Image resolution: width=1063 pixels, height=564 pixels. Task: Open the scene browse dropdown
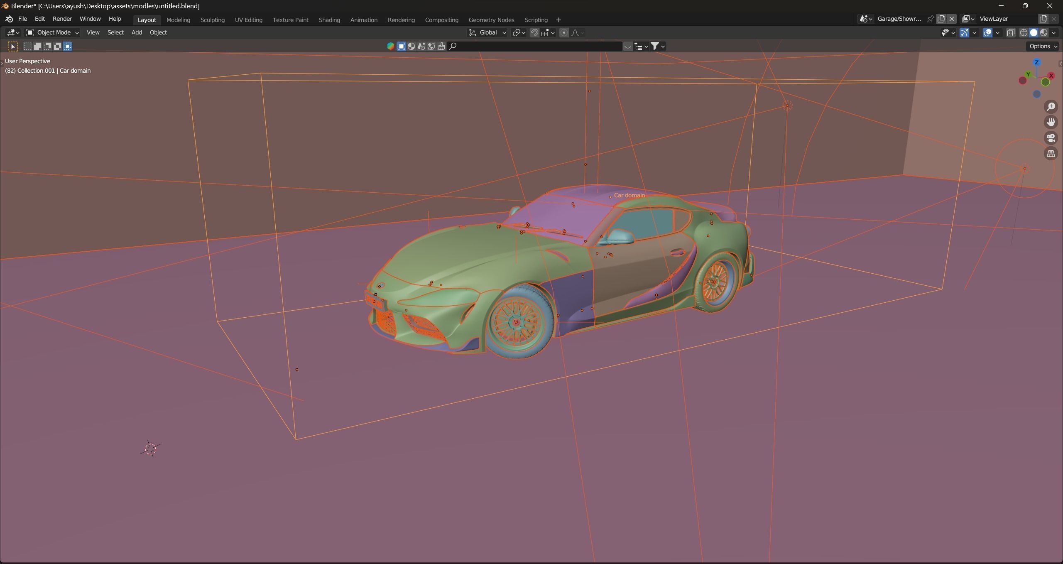865,19
